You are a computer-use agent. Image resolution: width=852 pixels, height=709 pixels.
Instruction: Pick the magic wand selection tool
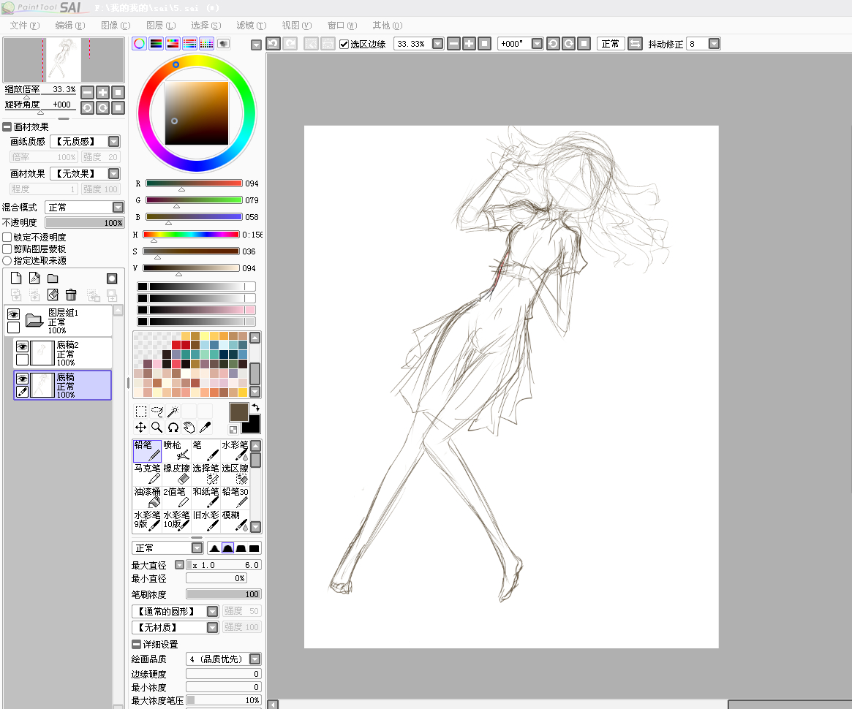coord(173,412)
